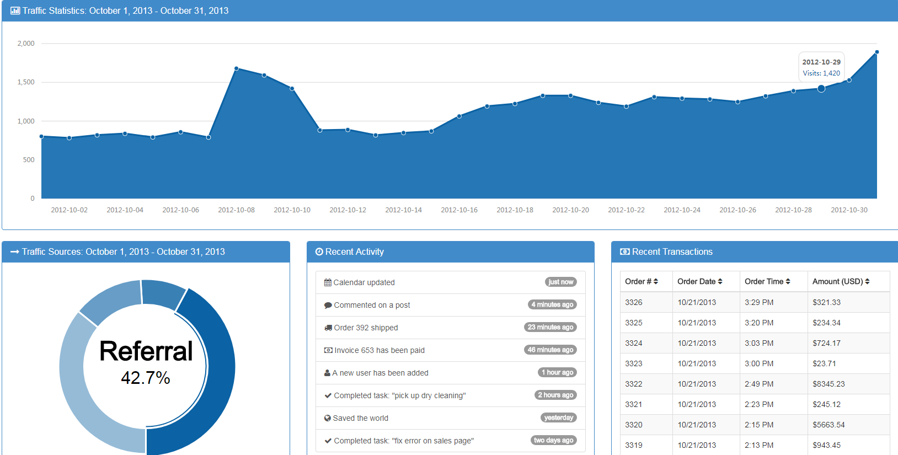Image resolution: width=898 pixels, height=455 pixels.
Task: Click the globe icon beside Saved the world
Action: 328,418
